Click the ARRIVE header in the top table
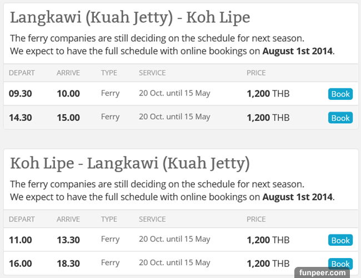 click(68, 73)
